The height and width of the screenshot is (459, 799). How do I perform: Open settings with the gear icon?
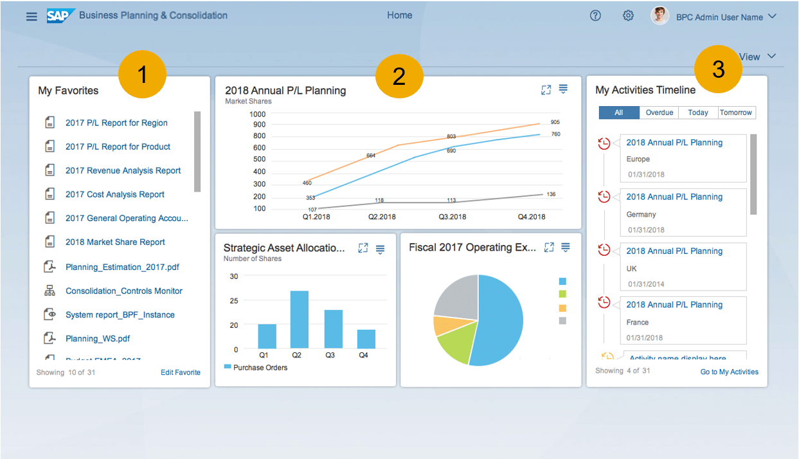click(628, 16)
